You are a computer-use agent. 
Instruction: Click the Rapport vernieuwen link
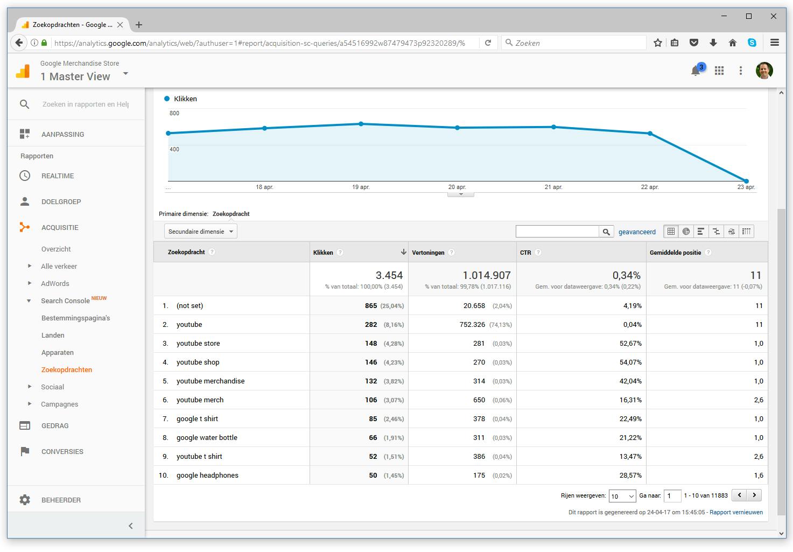(x=736, y=512)
